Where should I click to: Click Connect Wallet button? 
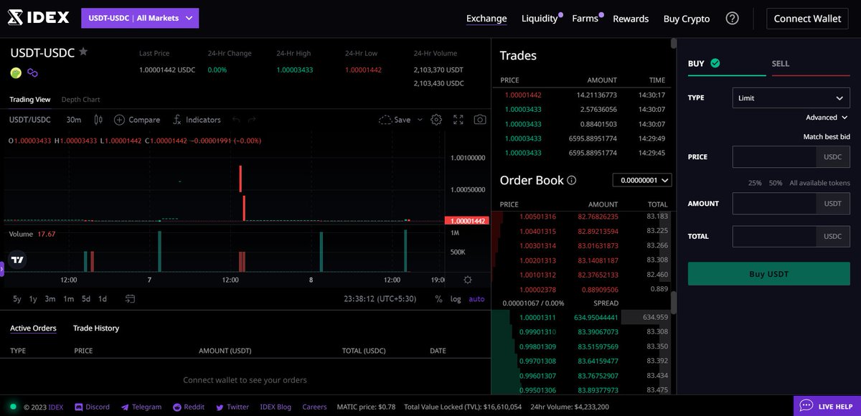click(x=807, y=19)
